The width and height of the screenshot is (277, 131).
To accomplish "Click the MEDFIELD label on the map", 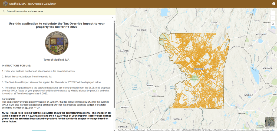I will pyautogui.click(x=199, y=69).
